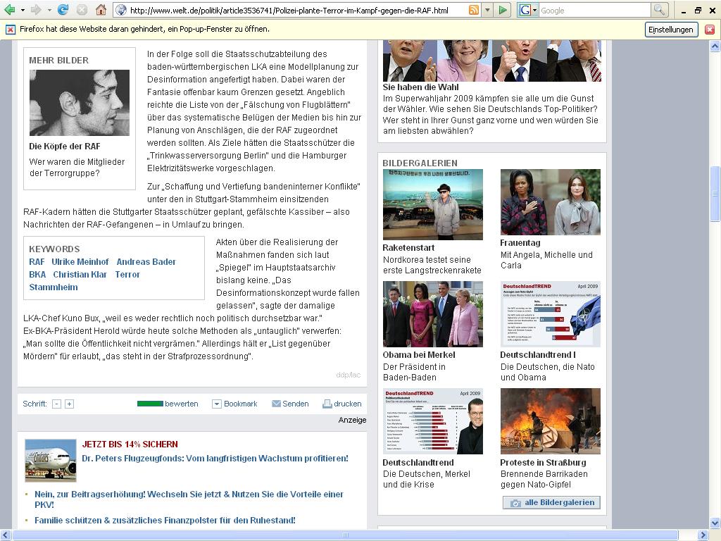The width and height of the screenshot is (721, 541).
Task: Open Obama bei Merkel title link
Action: 419,355
